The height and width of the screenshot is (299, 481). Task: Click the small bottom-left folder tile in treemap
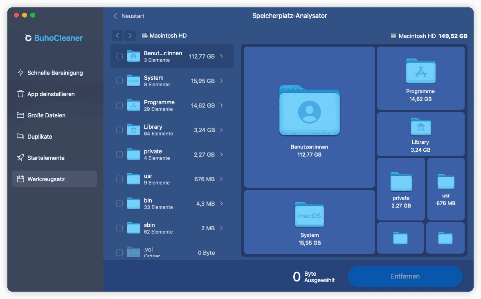(x=400, y=238)
